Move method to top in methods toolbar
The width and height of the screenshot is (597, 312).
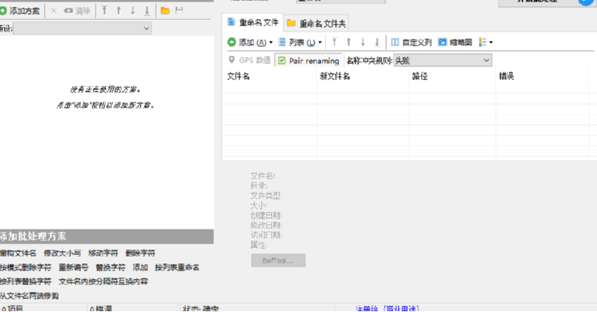click(104, 11)
